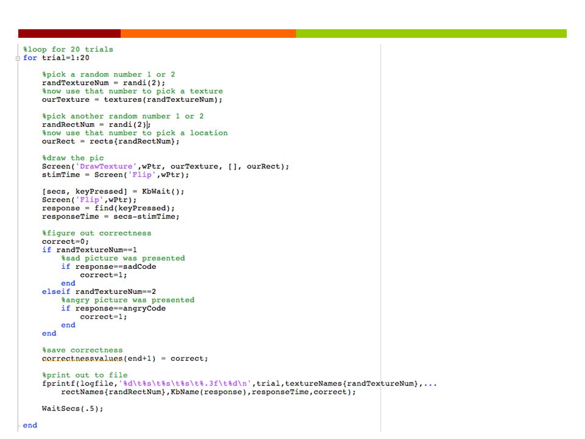Click line 'randTextureNum = randi(2);'
This screenshot has width=585, height=439.
tap(104, 83)
